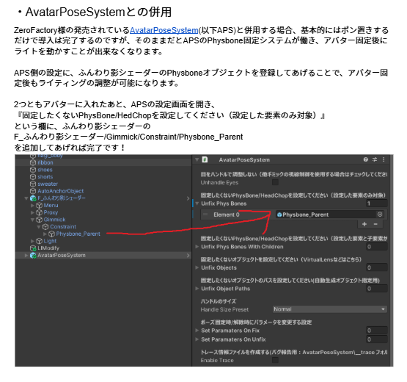Select AutoAnchorObject in the hierarchy
This screenshot has height=382, width=407.
click(x=60, y=191)
